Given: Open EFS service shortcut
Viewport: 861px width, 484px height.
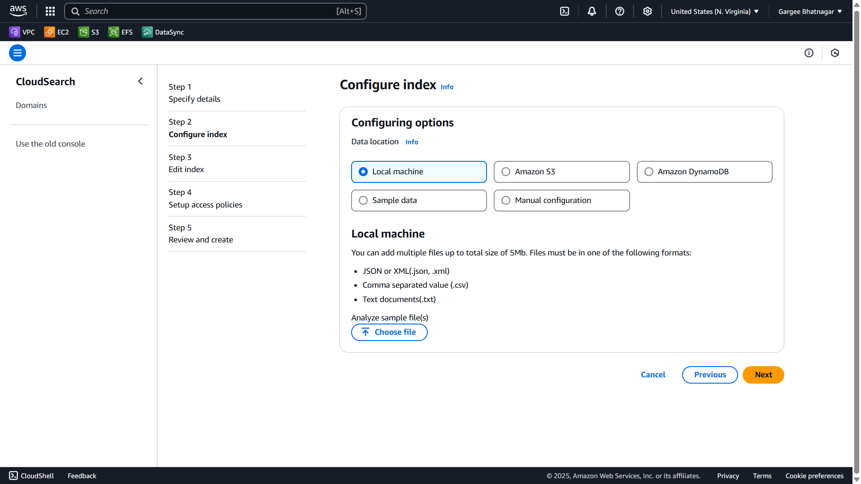Looking at the screenshot, I should point(121,32).
